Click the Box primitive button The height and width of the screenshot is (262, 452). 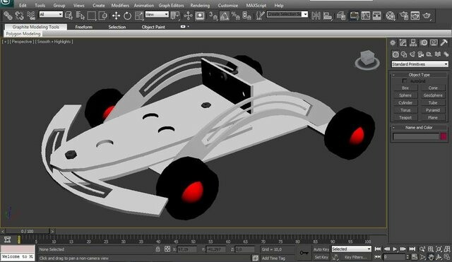pyautogui.click(x=405, y=88)
